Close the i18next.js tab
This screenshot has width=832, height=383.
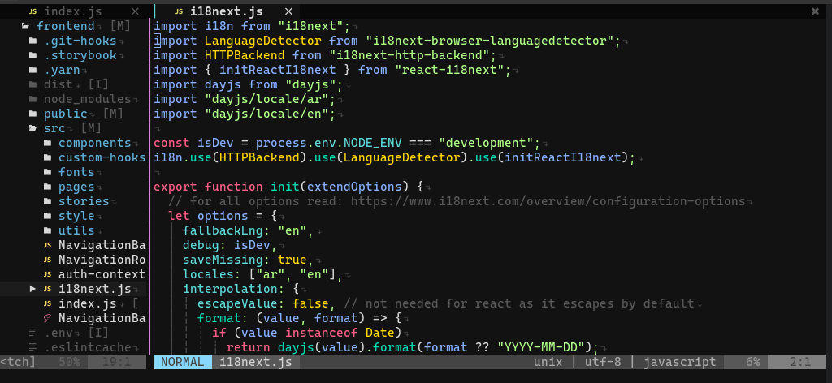click(x=288, y=11)
